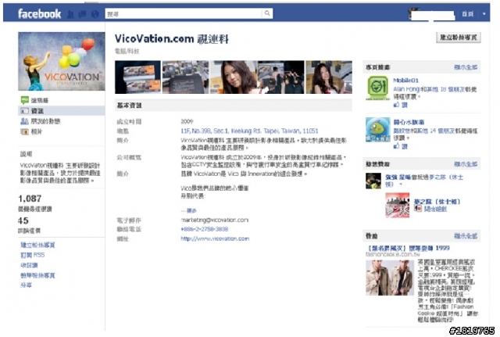The width and height of the screenshot is (500, 337).
Task: Open the Photos tab in sidebar
Action: (x=37, y=131)
